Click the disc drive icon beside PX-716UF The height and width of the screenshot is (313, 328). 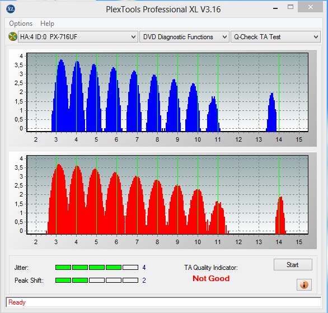tap(12, 36)
